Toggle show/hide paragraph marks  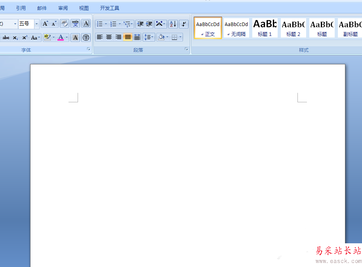184,24
